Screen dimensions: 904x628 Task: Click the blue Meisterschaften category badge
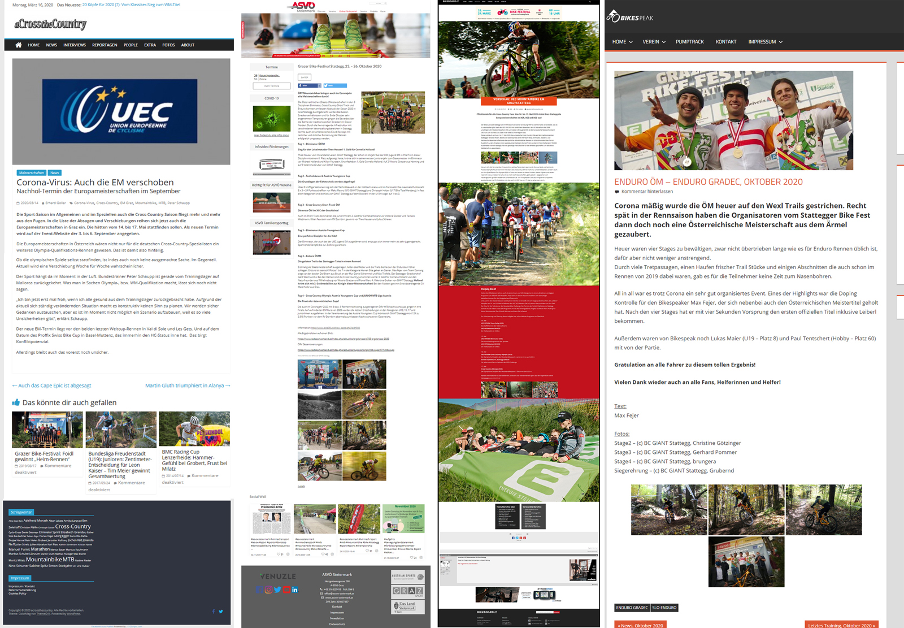pyautogui.click(x=32, y=173)
